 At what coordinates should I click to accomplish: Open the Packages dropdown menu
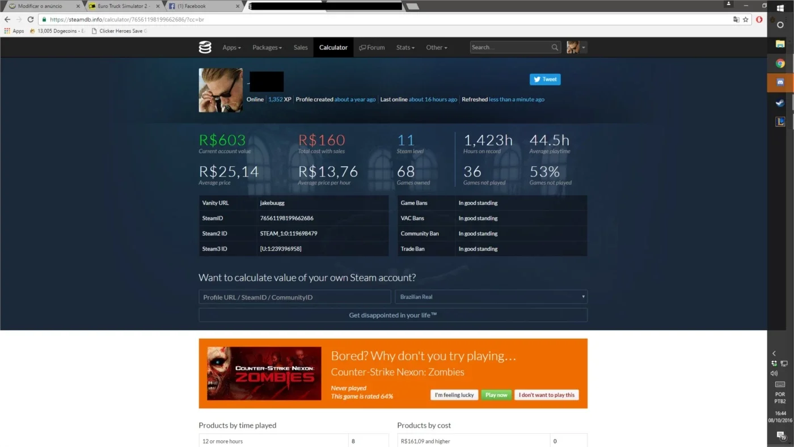(x=267, y=48)
